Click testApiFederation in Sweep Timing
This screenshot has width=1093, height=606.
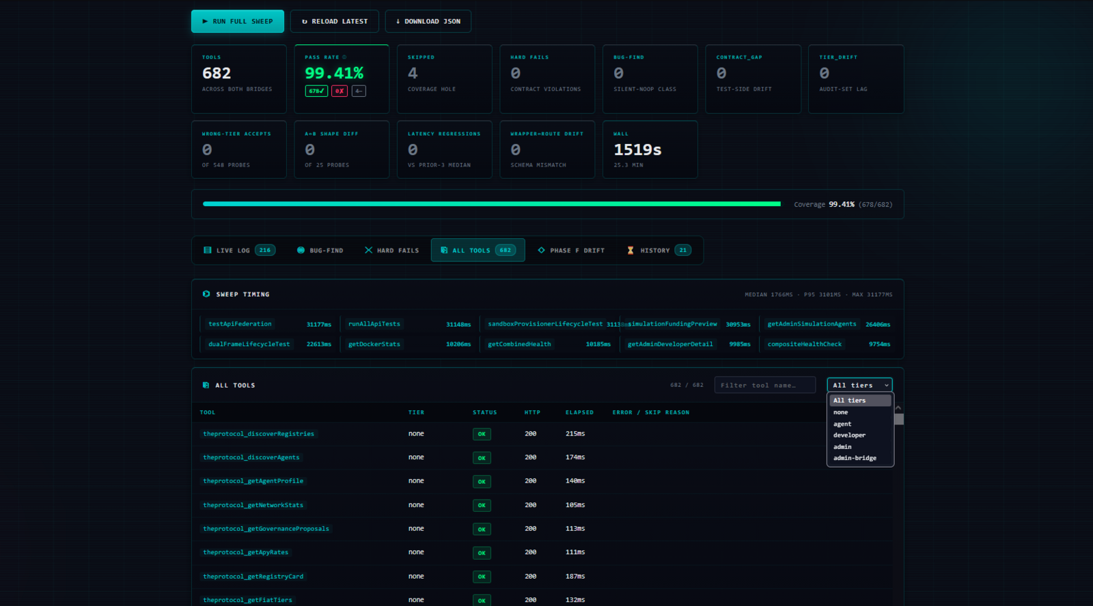[x=240, y=324]
